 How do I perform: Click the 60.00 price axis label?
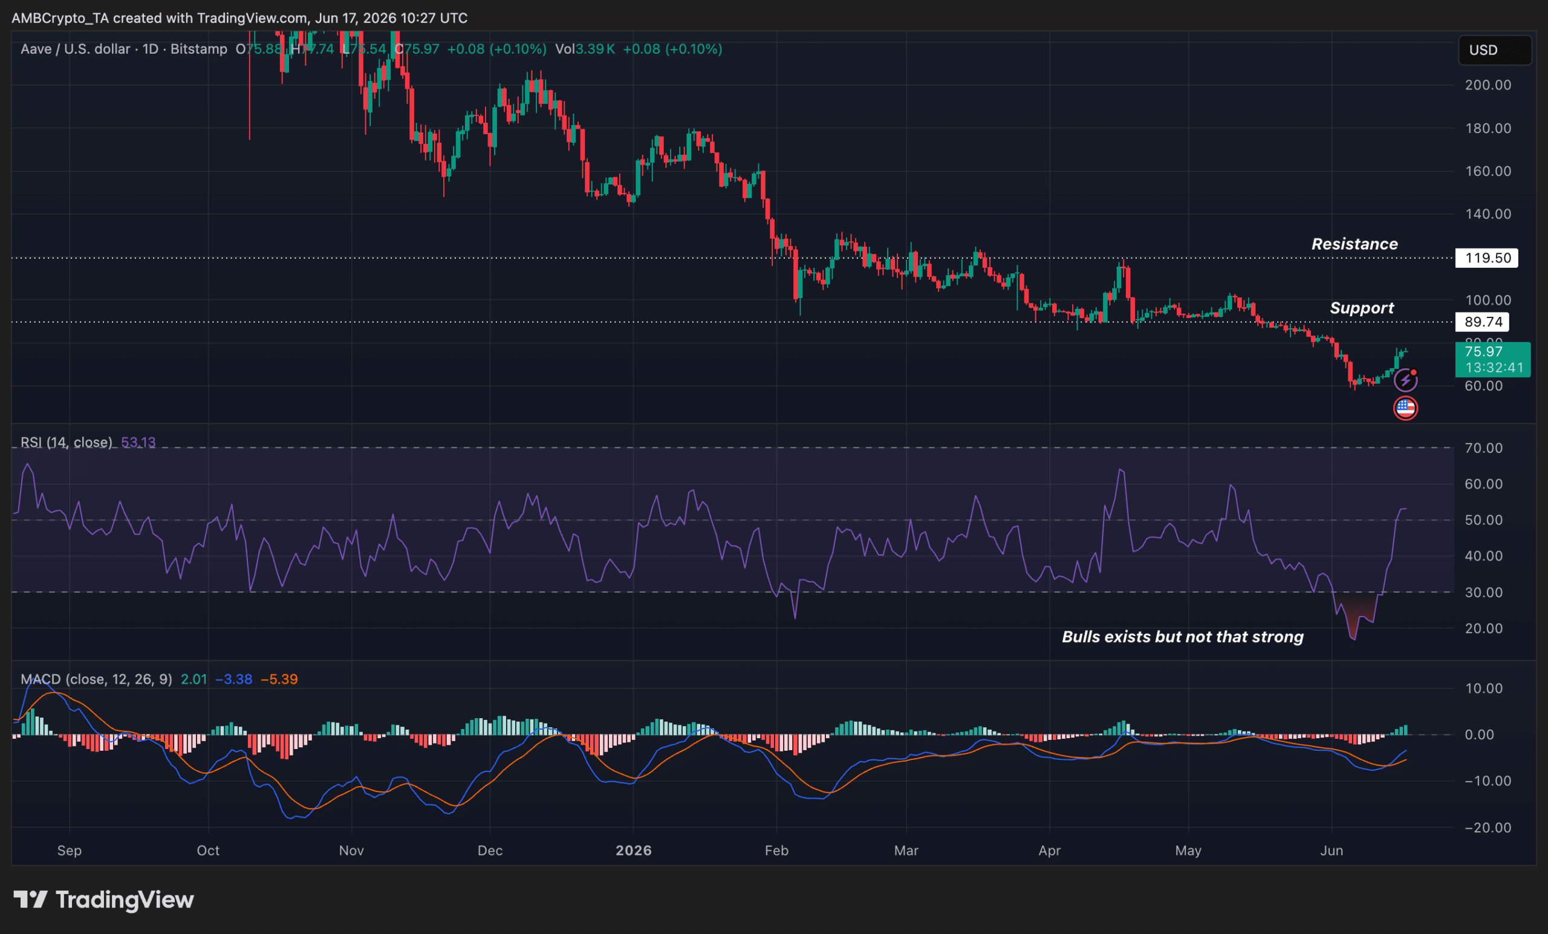click(x=1483, y=386)
